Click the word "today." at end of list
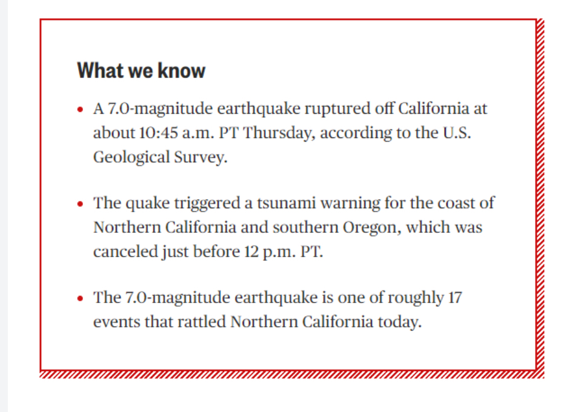 (400, 322)
